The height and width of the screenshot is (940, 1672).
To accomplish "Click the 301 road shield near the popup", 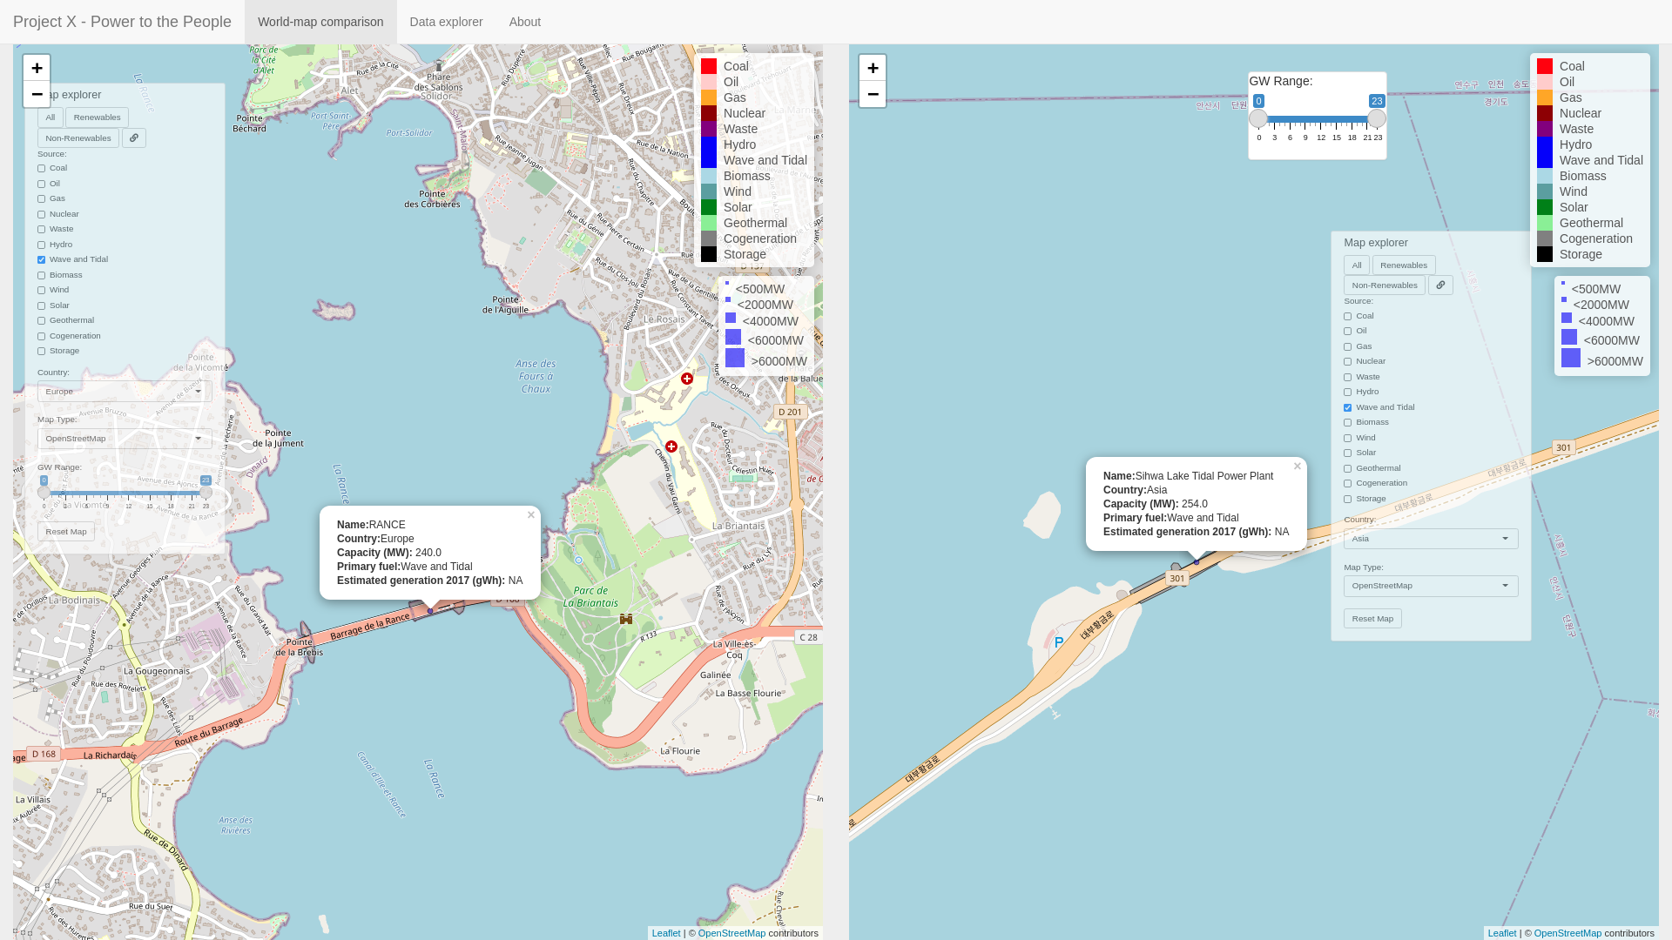I will pyautogui.click(x=1177, y=578).
